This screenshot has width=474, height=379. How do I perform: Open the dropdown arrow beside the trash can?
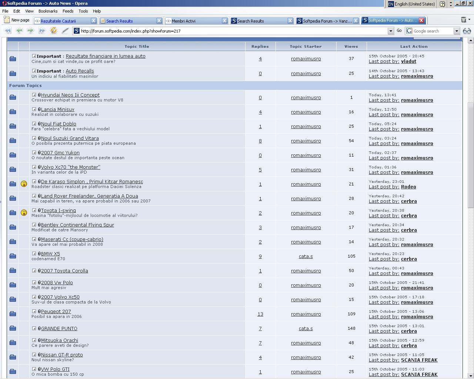(469, 20)
